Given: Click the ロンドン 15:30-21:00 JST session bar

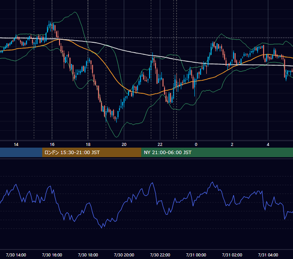Looking at the screenshot, I should 91,152.
